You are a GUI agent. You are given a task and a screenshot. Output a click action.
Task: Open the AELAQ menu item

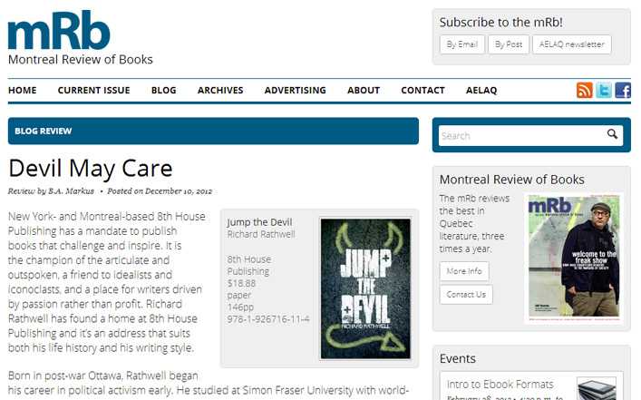tap(481, 91)
